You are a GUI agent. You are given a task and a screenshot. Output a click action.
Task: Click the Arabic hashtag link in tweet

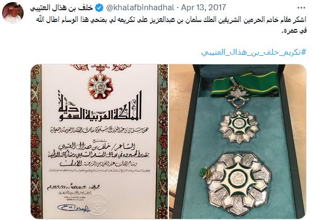pyautogui.click(x=253, y=52)
